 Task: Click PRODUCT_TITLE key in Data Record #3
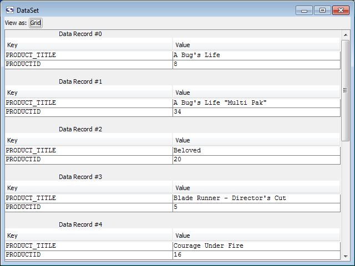click(x=89, y=198)
